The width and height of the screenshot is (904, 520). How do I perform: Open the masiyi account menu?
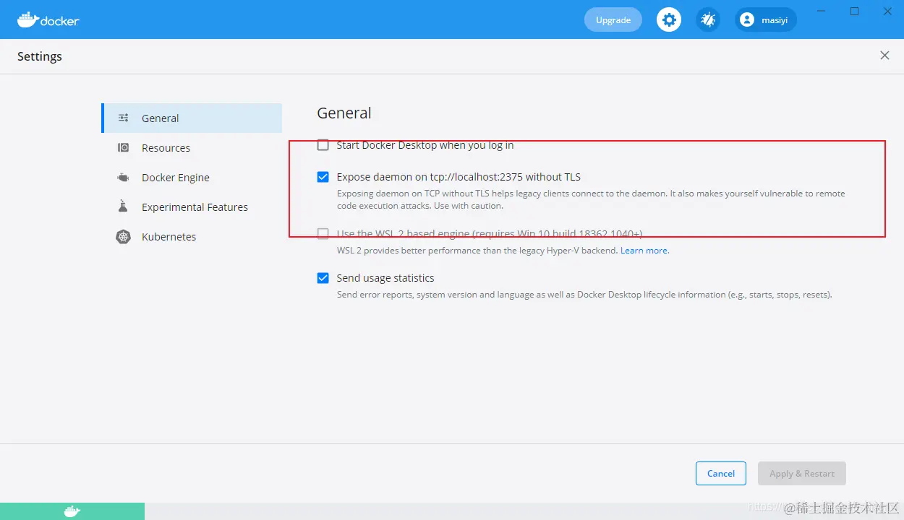coord(766,20)
